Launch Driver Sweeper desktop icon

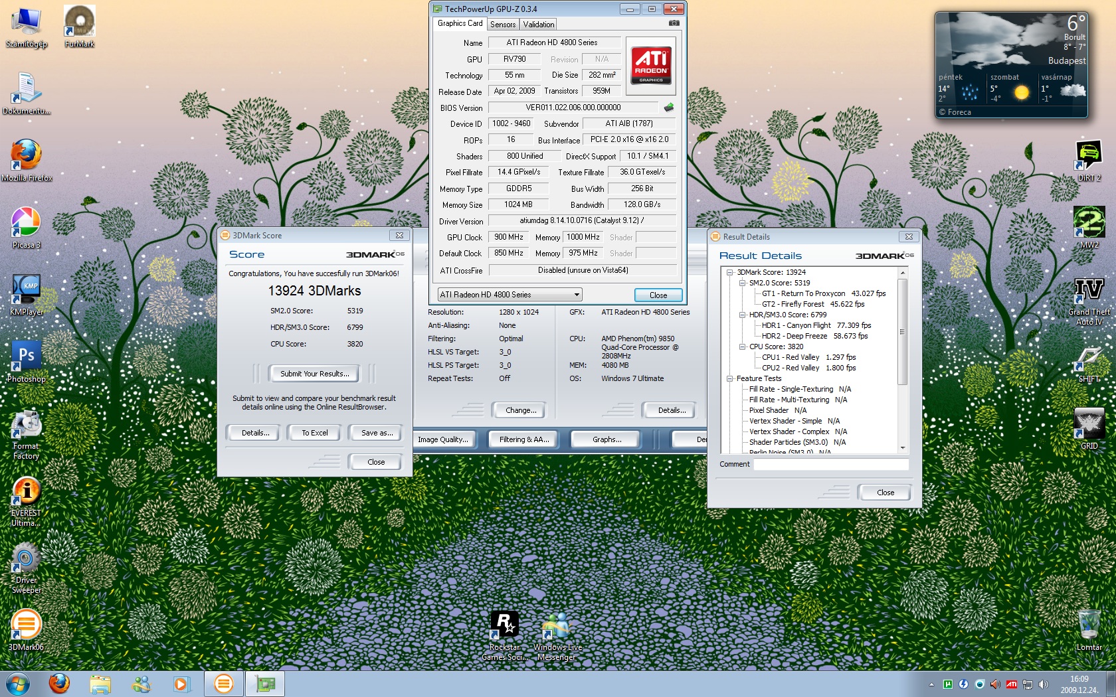[x=27, y=568]
